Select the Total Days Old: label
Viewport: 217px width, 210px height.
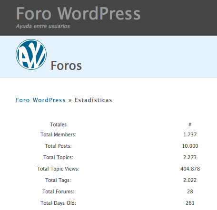coord(58,203)
